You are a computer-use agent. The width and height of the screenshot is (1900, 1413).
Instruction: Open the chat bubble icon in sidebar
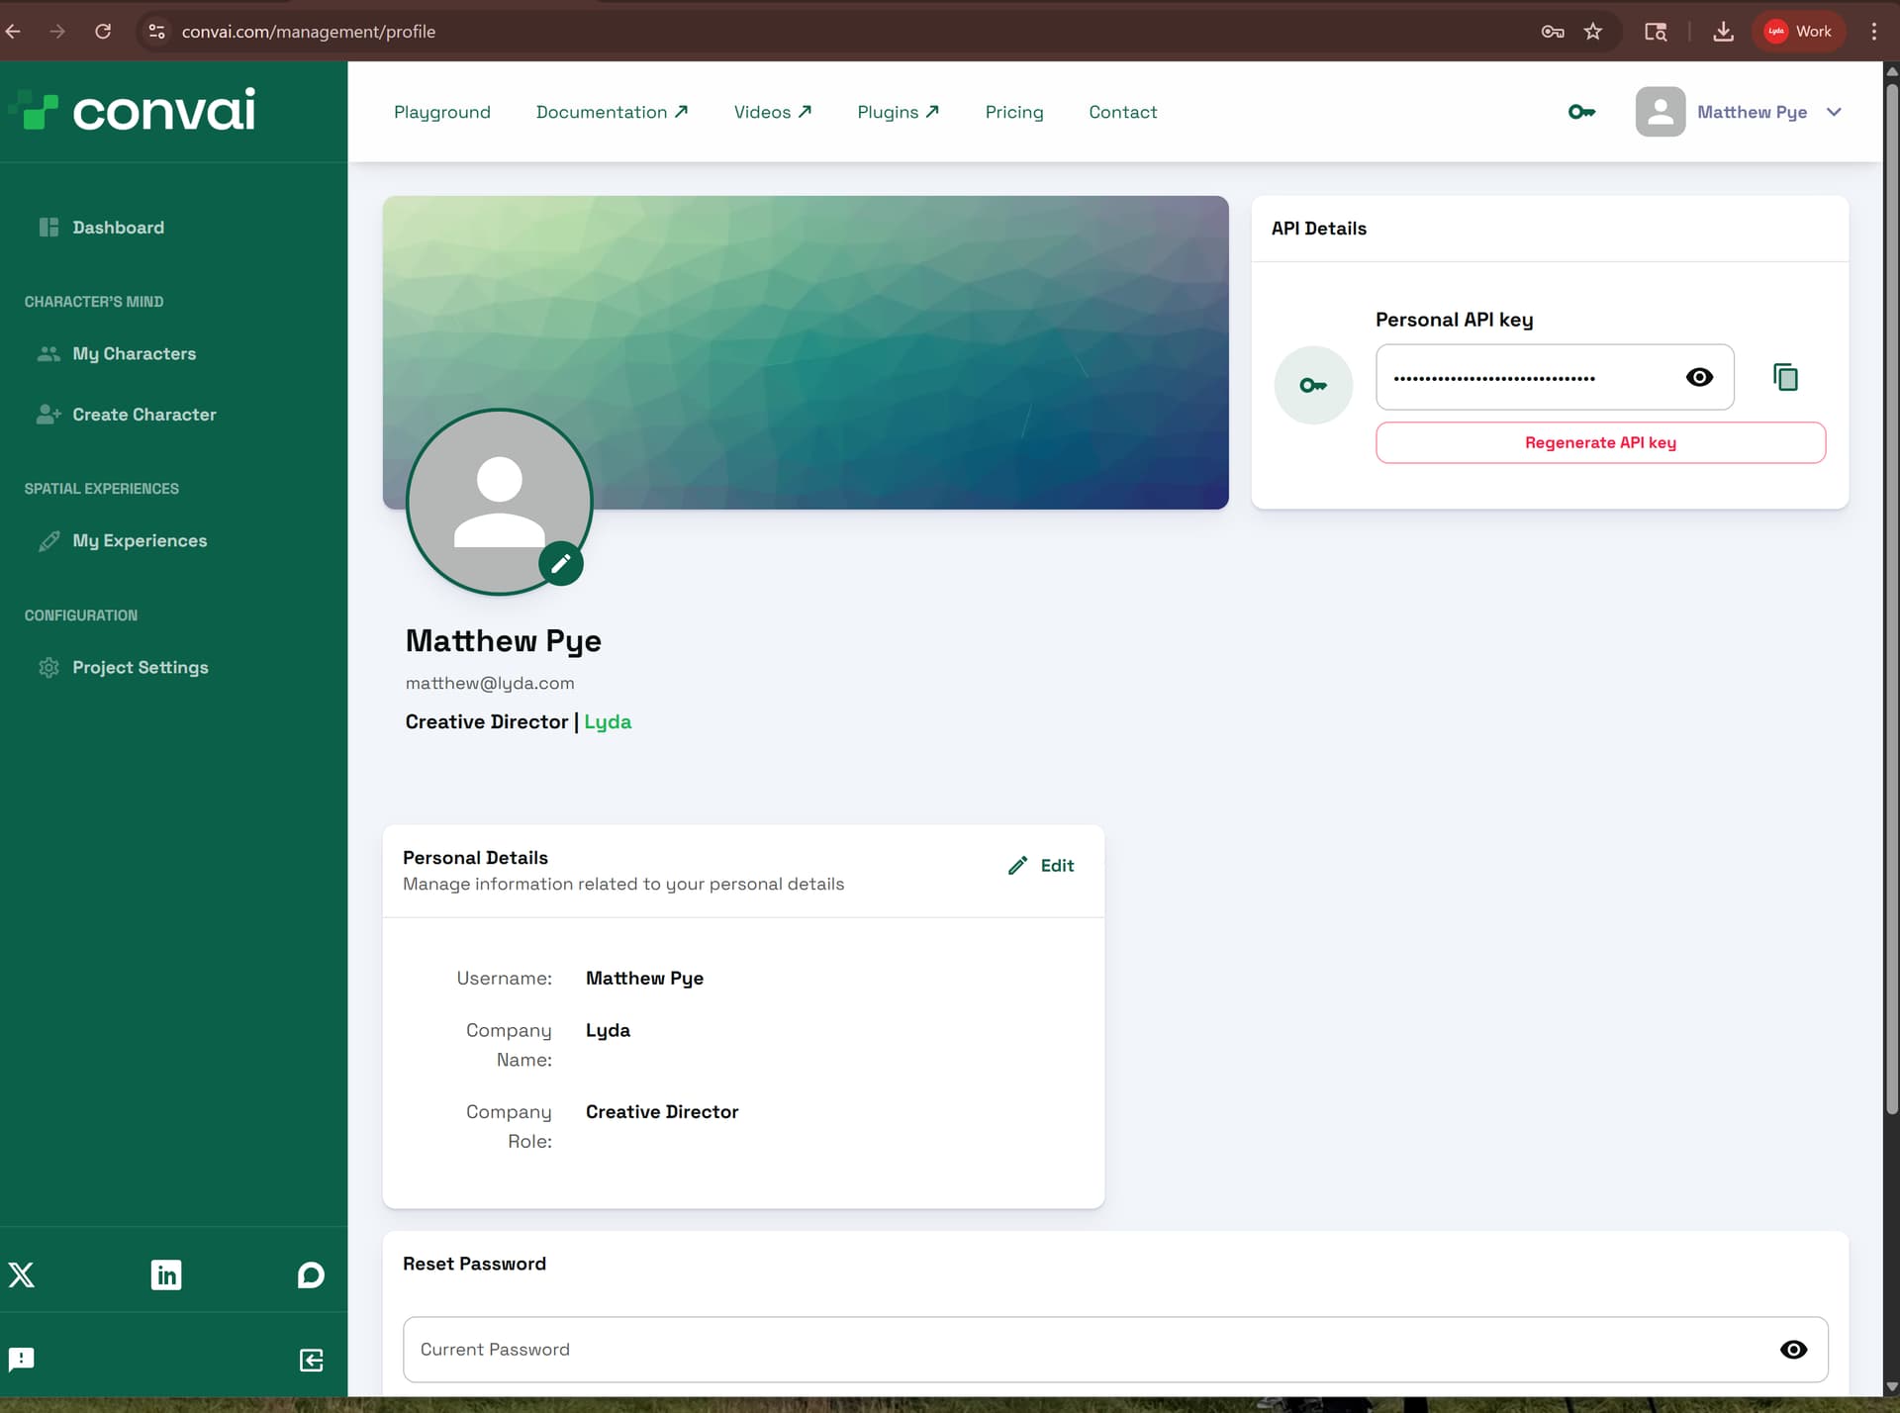click(x=311, y=1274)
